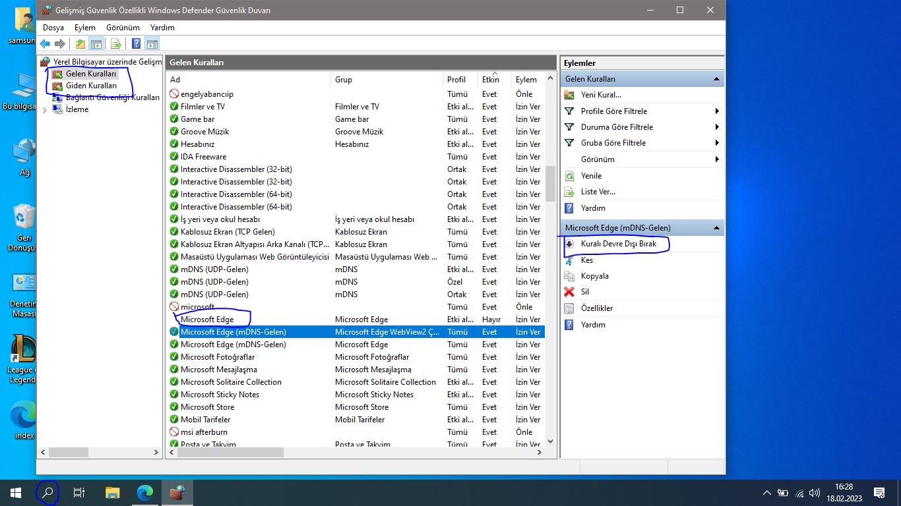Screen dimensions: 901x506
Task: Toggle the console tree pane toolbar icon
Action: click(96, 44)
